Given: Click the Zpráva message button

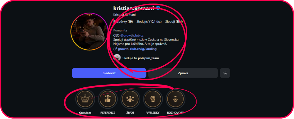Looking at the screenshot, I should coord(183,73).
